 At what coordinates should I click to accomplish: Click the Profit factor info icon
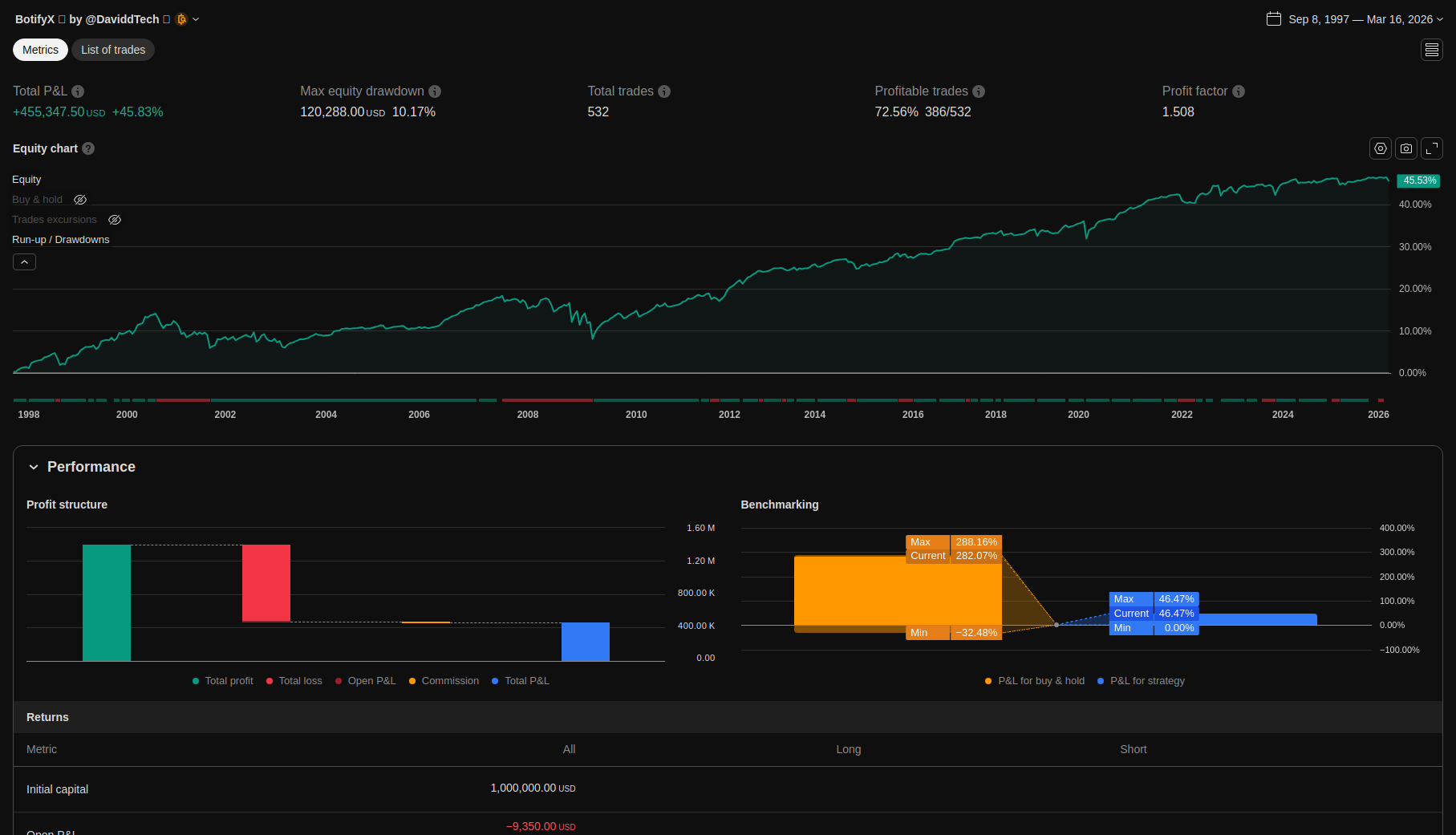point(1239,91)
